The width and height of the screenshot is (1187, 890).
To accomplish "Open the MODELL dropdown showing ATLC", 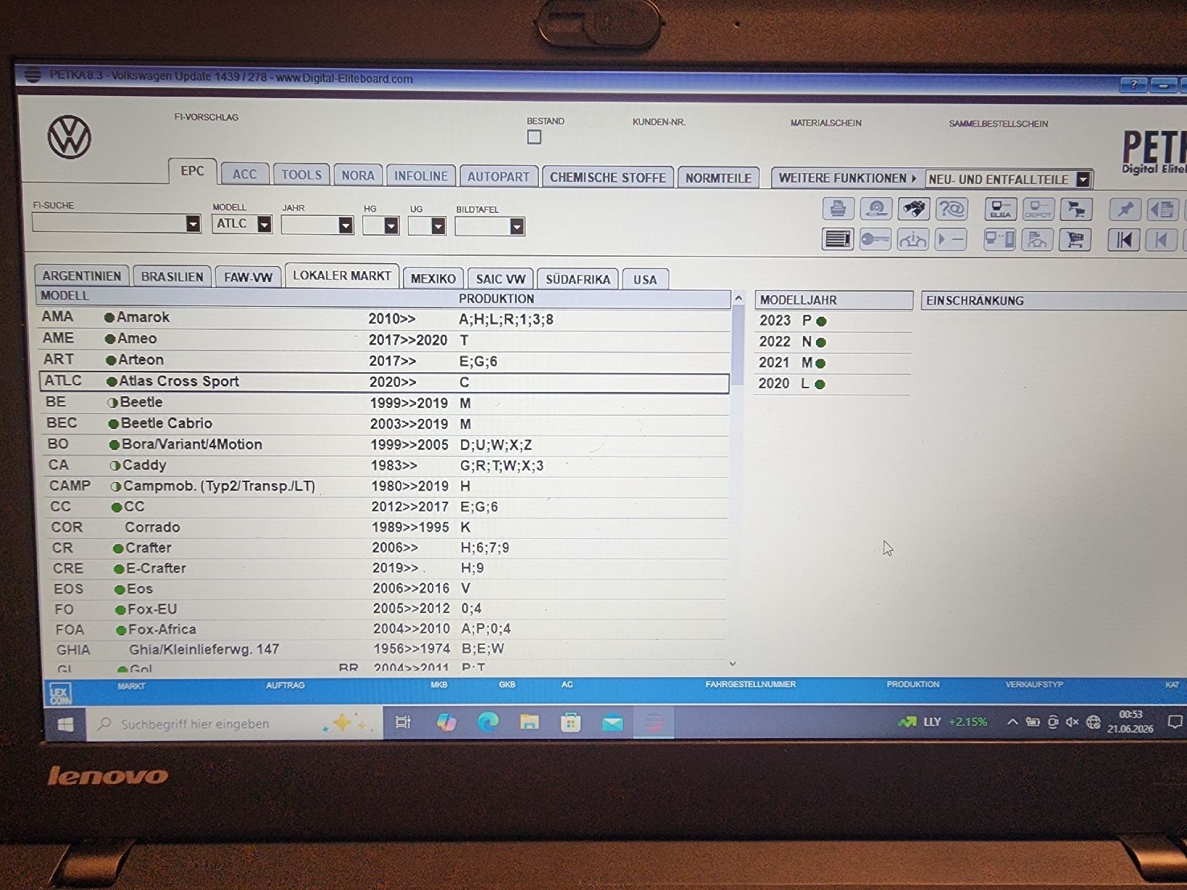I will 265,225.
